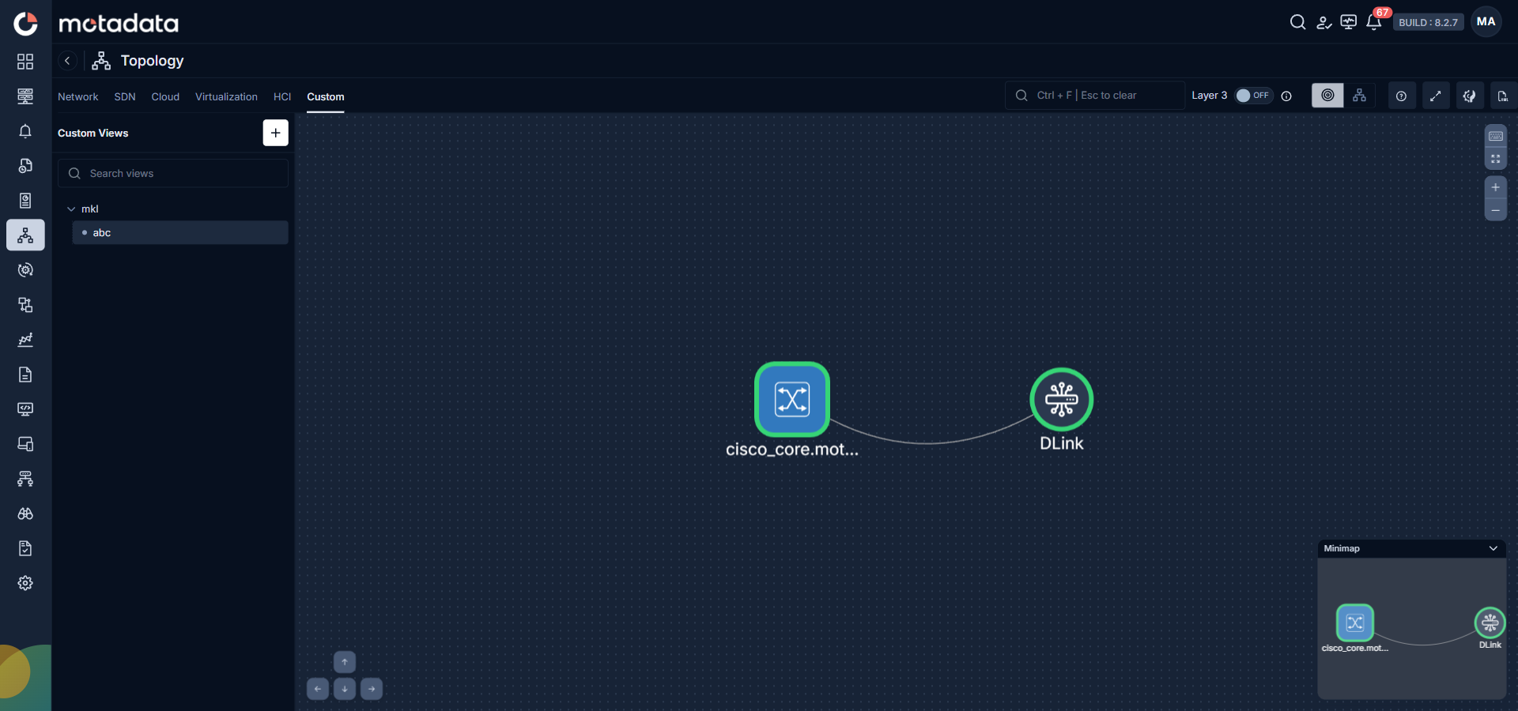Click the expand fullscreen arrows icon in toolbar
The height and width of the screenshot is (711, 1518).
click(x=1436, y=96)
